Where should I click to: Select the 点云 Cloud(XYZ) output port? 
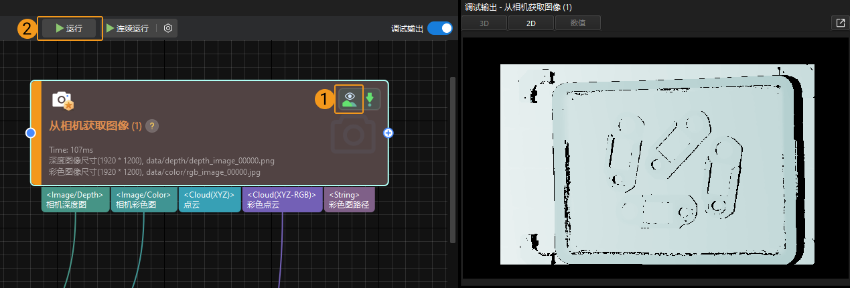[209, 200]
